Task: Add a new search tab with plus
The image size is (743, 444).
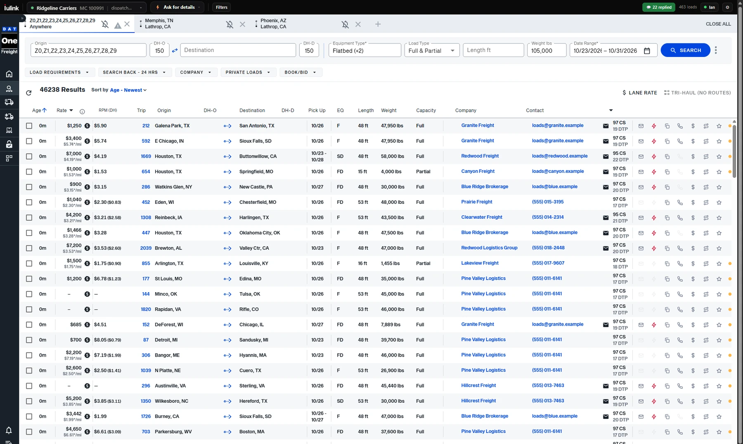Action: tap(378, 24)
